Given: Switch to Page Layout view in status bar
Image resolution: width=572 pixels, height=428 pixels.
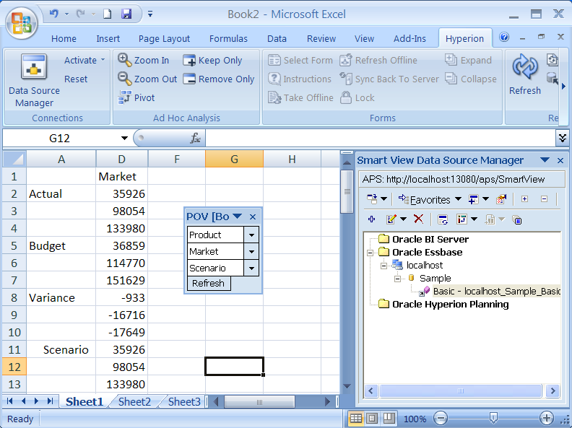Looking at the screenshot, I should 372,418.
